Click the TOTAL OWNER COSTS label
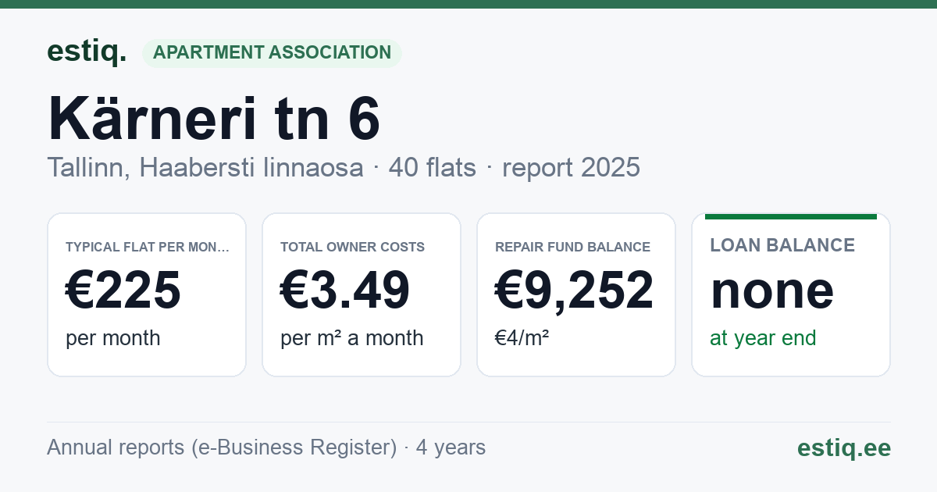 (353, 247)
